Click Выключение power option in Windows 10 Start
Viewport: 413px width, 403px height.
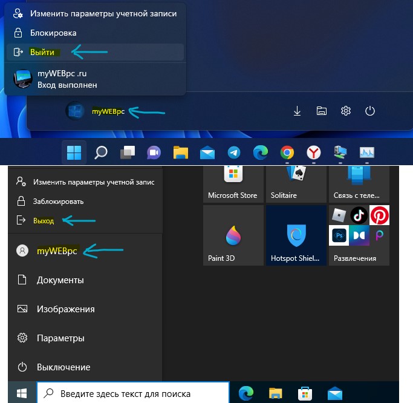[85, 367]
